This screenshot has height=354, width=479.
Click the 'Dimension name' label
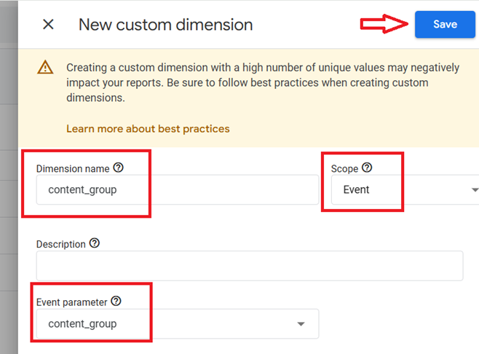coord(73,168)
